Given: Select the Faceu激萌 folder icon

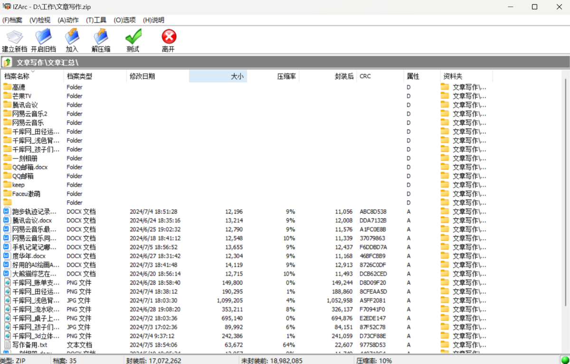Looking at the screenshot, I should pyautogui.click(x=7, y=194).
